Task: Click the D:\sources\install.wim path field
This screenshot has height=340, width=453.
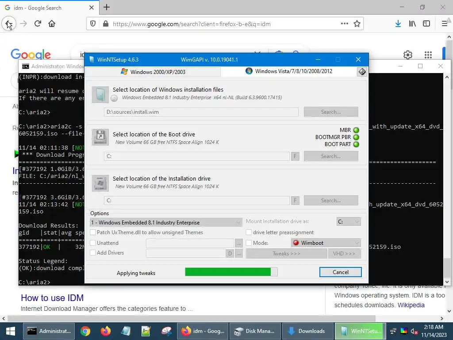Action: (201, 112)
